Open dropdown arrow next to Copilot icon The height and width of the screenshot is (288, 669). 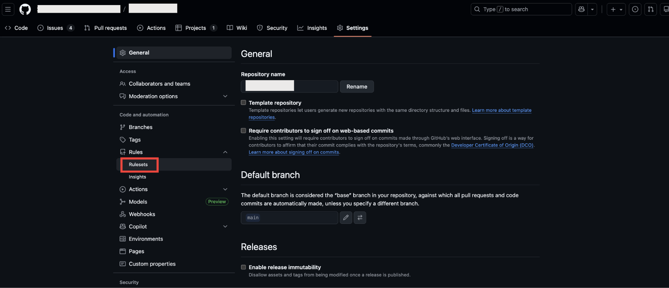(x=592, y=9)
